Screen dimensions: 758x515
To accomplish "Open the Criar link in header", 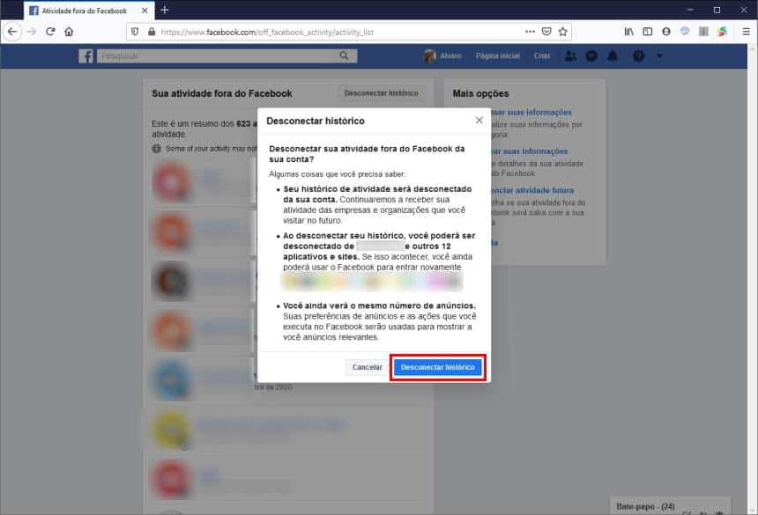I will (x=541, y=56).
